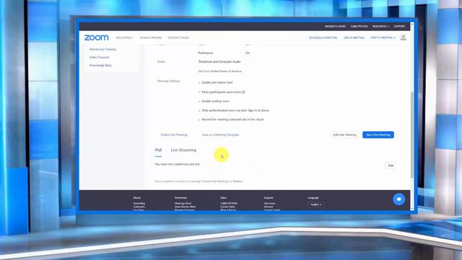Click 'Record the meeting automatically in the cloud' text

pos(232,119)
